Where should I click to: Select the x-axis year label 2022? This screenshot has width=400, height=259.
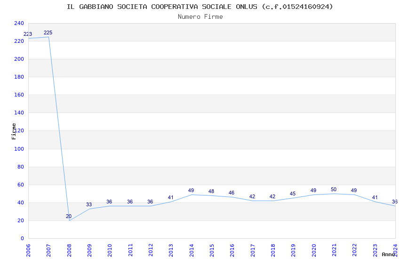point(354,250)
